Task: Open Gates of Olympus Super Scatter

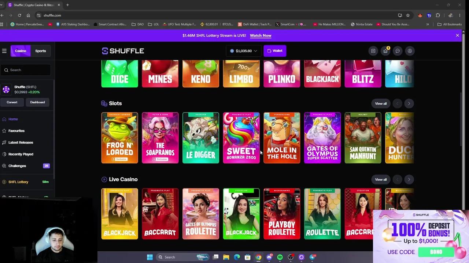Action: [322, 138]
